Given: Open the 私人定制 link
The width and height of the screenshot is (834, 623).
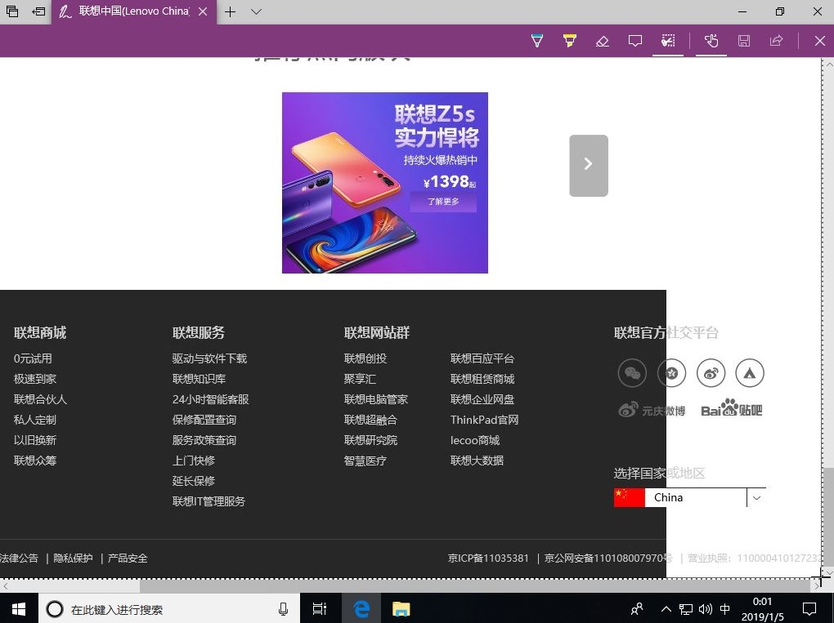Looking at the screenshot, I should click(35, 420).
